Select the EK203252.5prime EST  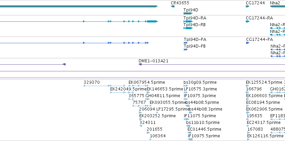pyautogui.click(x=141, y=119)
